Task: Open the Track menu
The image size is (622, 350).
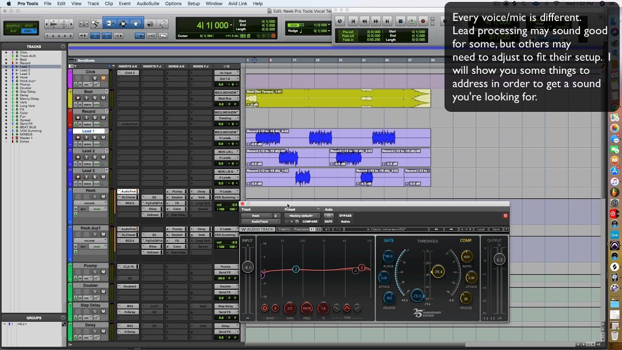Action: (x=93, y=3)
